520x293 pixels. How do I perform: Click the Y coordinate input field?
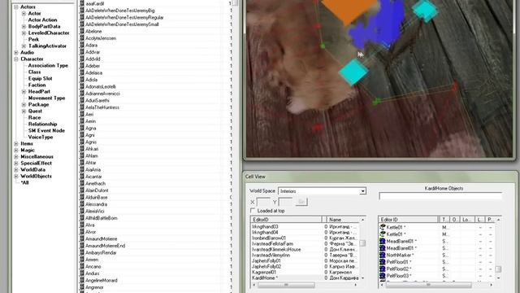(285, 202)
